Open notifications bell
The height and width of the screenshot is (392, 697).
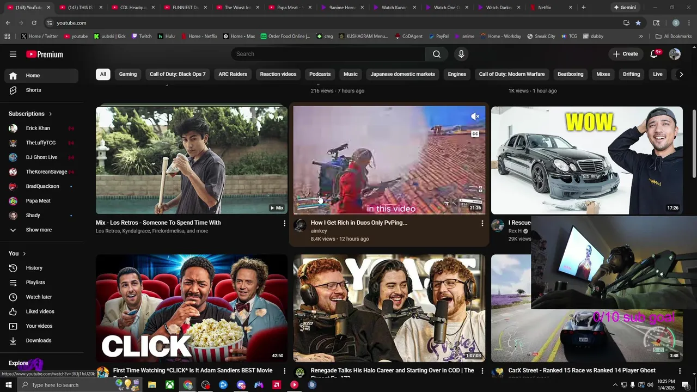click(655, 54)
